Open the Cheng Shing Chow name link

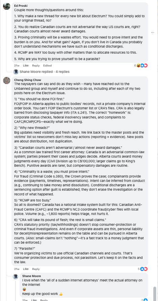[x=28, y=80]
